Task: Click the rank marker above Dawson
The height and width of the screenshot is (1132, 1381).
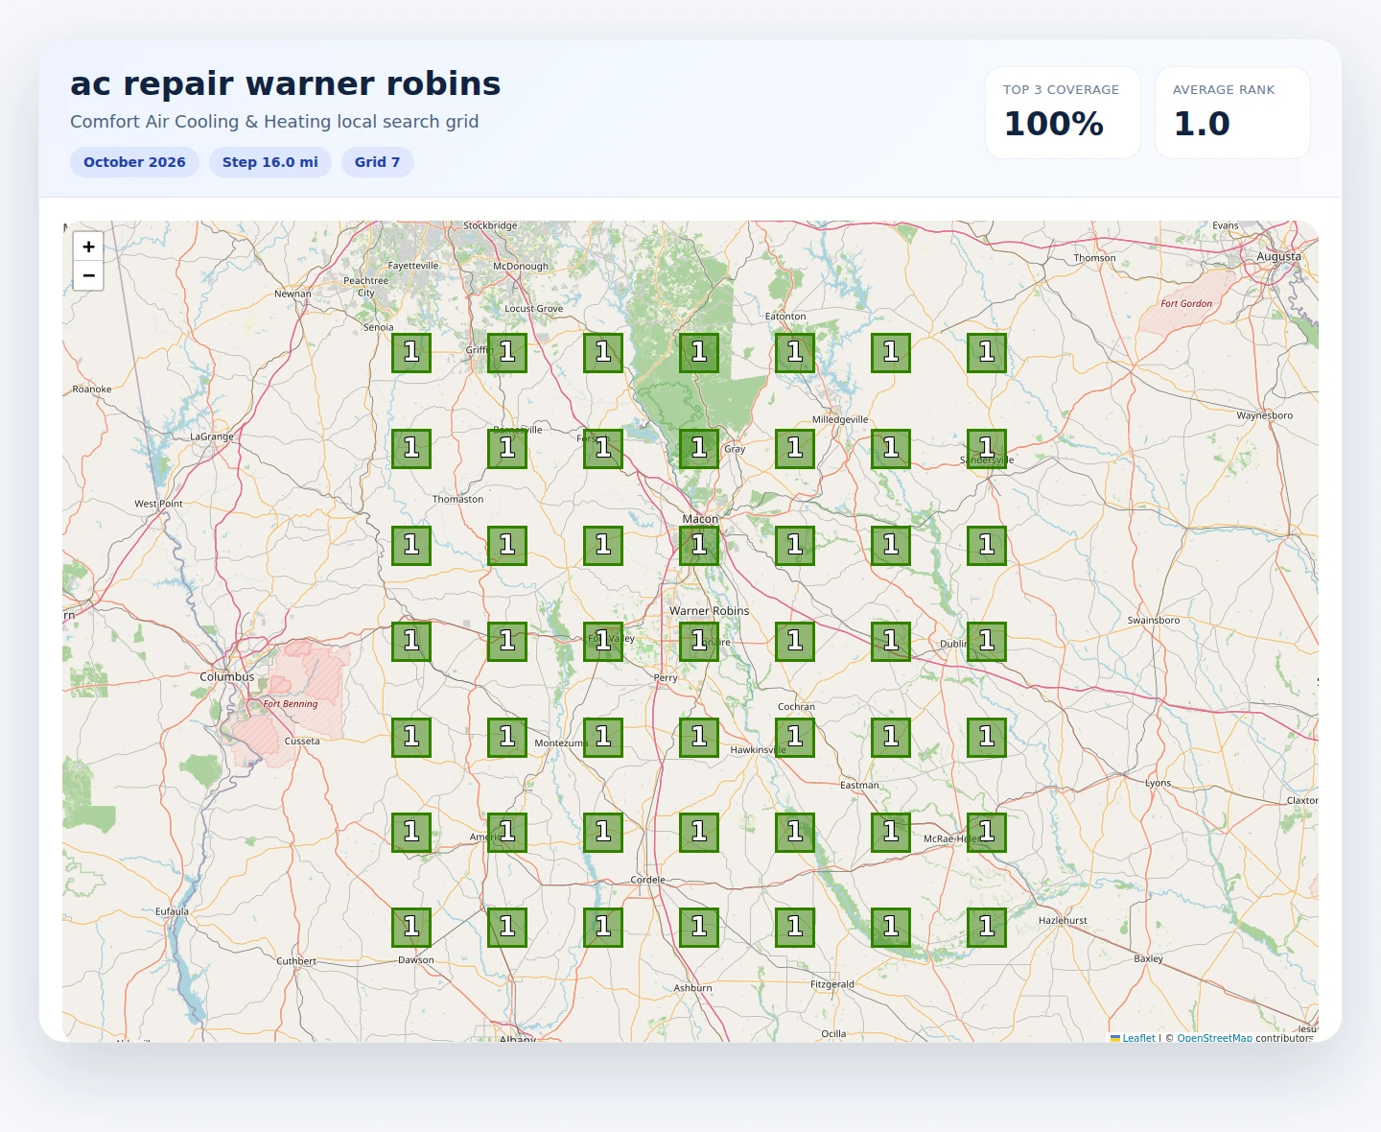Action: tap(411, 927)
